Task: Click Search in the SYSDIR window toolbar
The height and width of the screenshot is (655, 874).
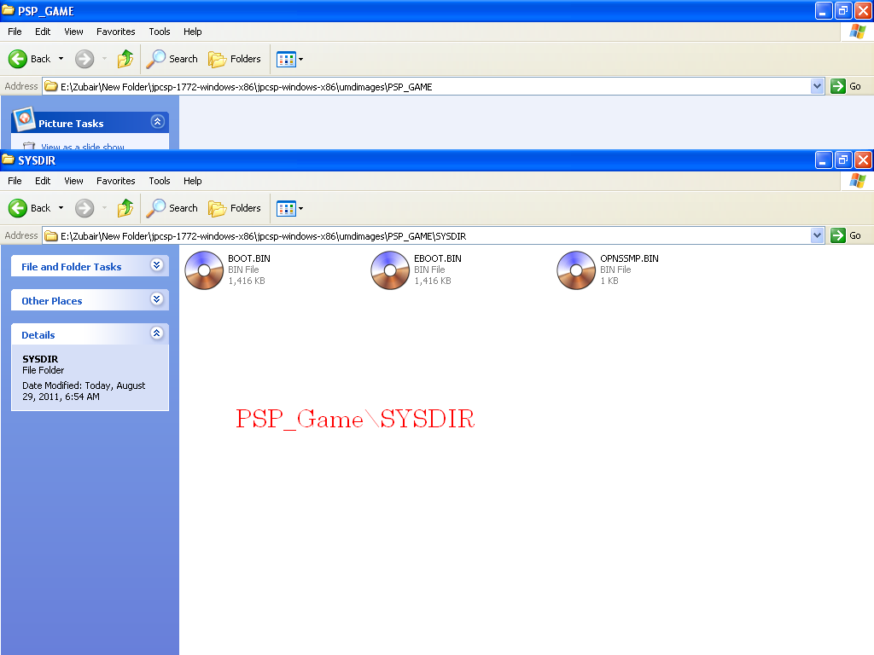Action: [172, 208]
